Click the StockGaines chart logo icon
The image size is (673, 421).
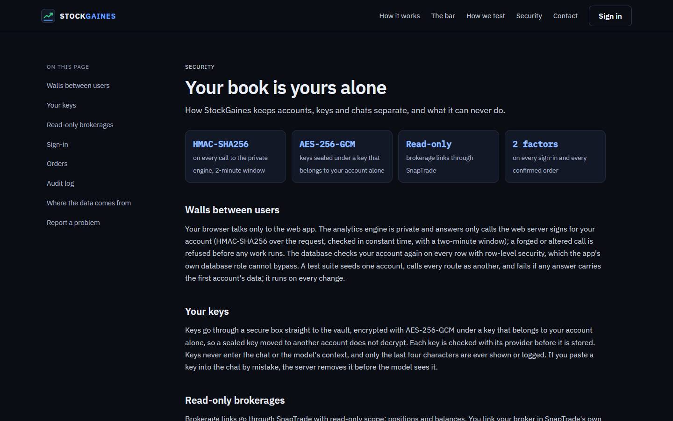[48, 16]
